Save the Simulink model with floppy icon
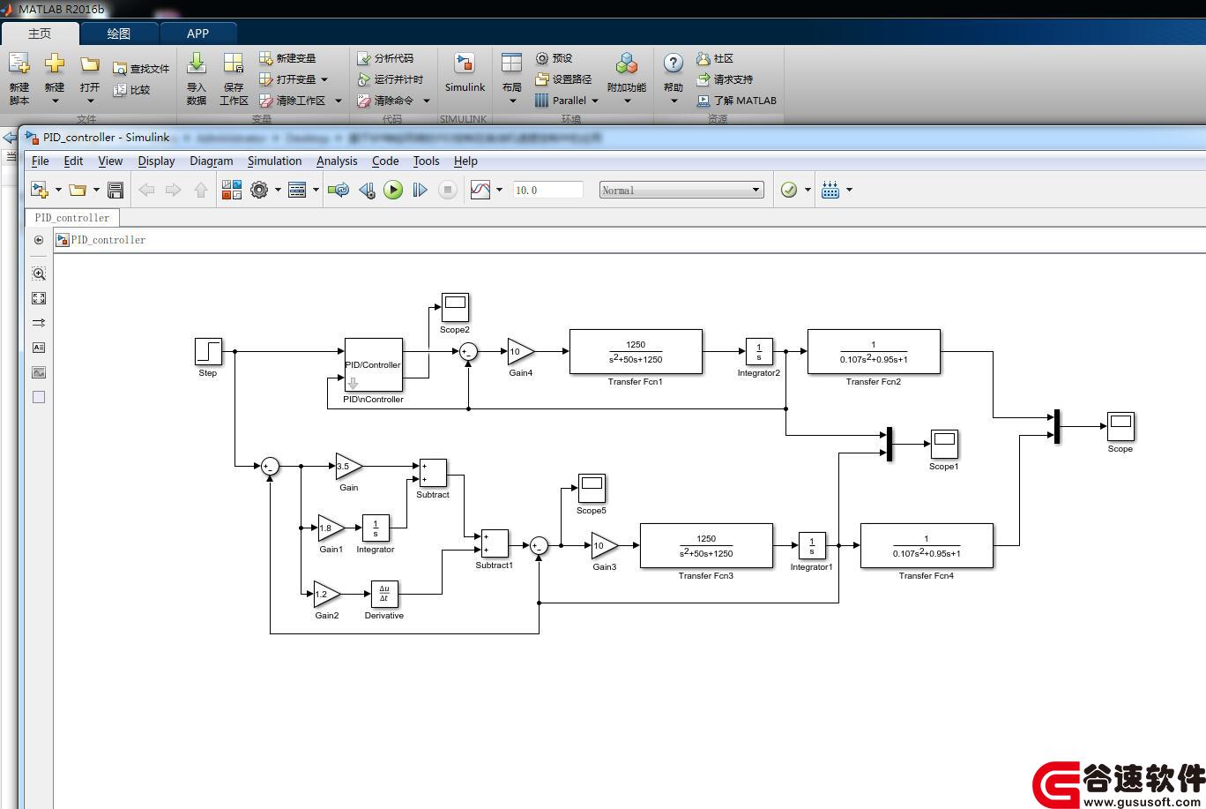This screenshot has height=809, width=1206. click(x=115, y=190)
